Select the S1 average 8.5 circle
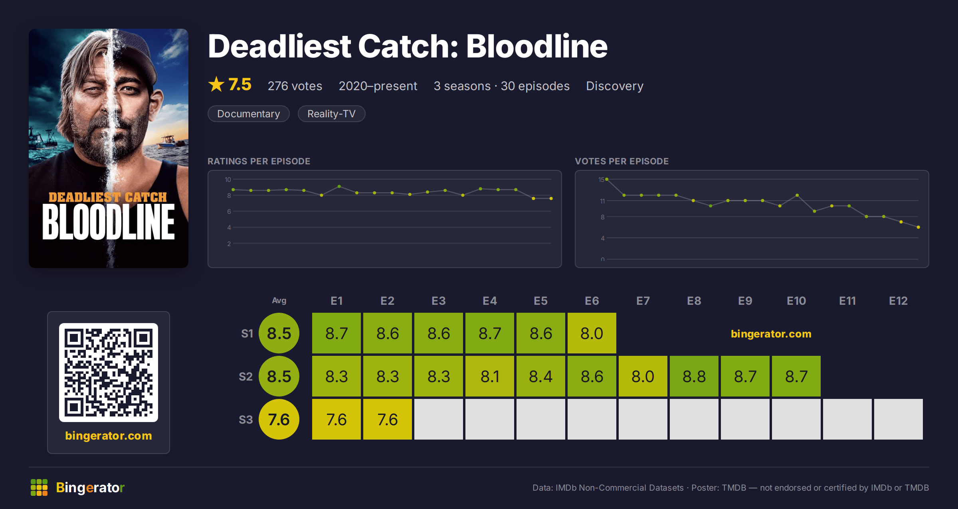 [x=279, y=333]
